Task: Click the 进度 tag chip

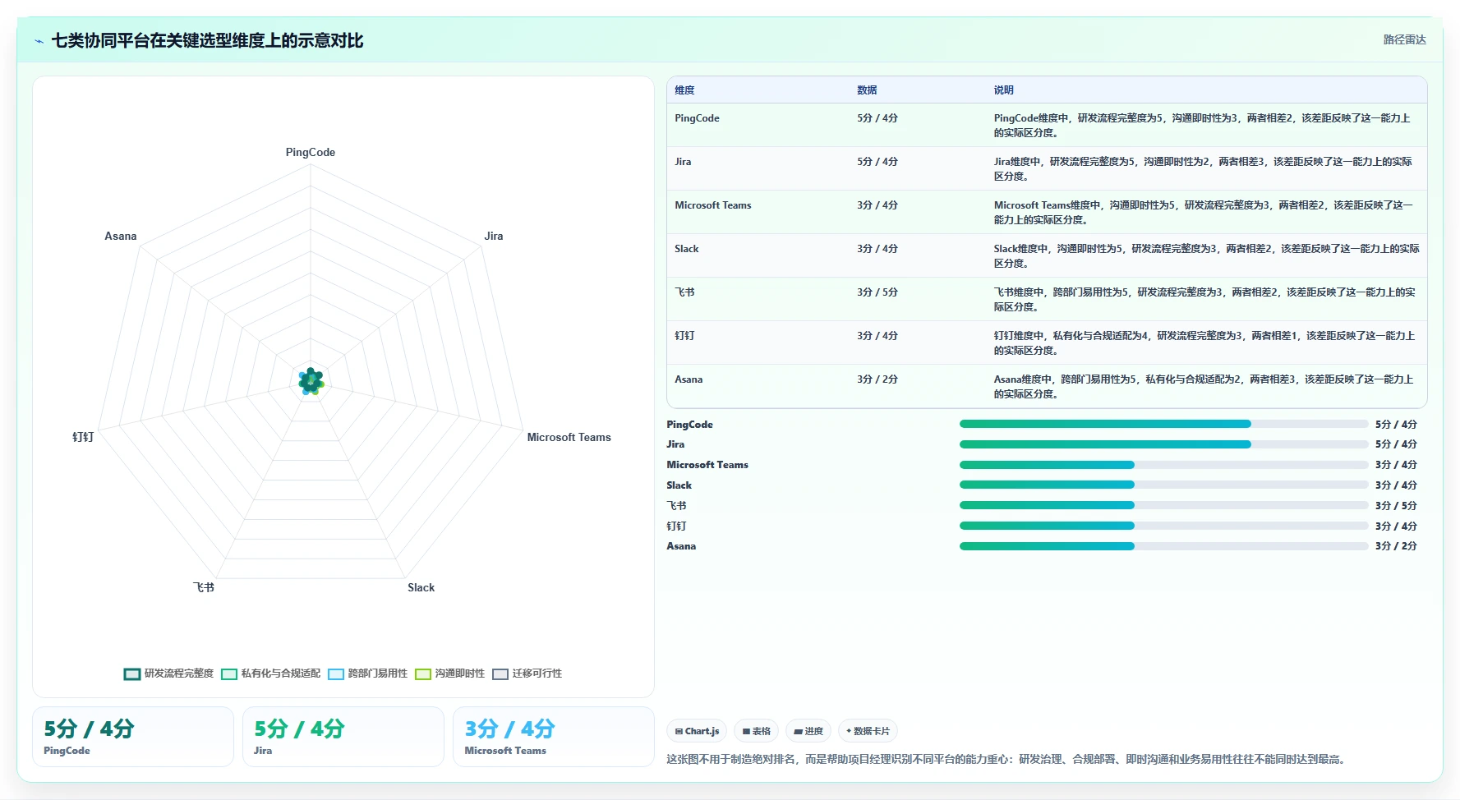Action: coord(808,731)
